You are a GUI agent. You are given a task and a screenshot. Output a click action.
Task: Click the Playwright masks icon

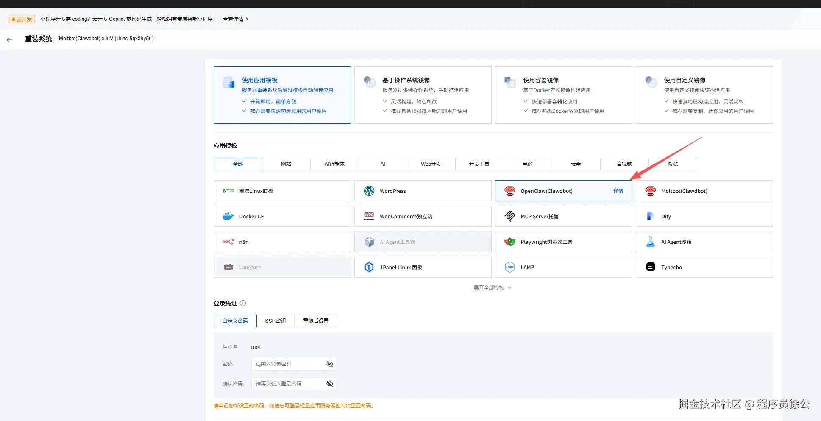point(510,242)
